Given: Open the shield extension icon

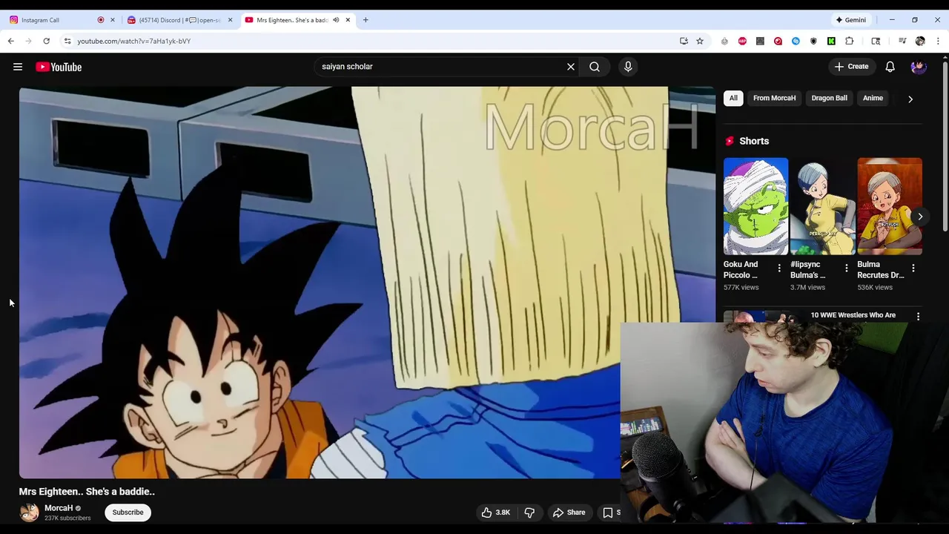Looking at the screenshot, I should coord(813,41).
